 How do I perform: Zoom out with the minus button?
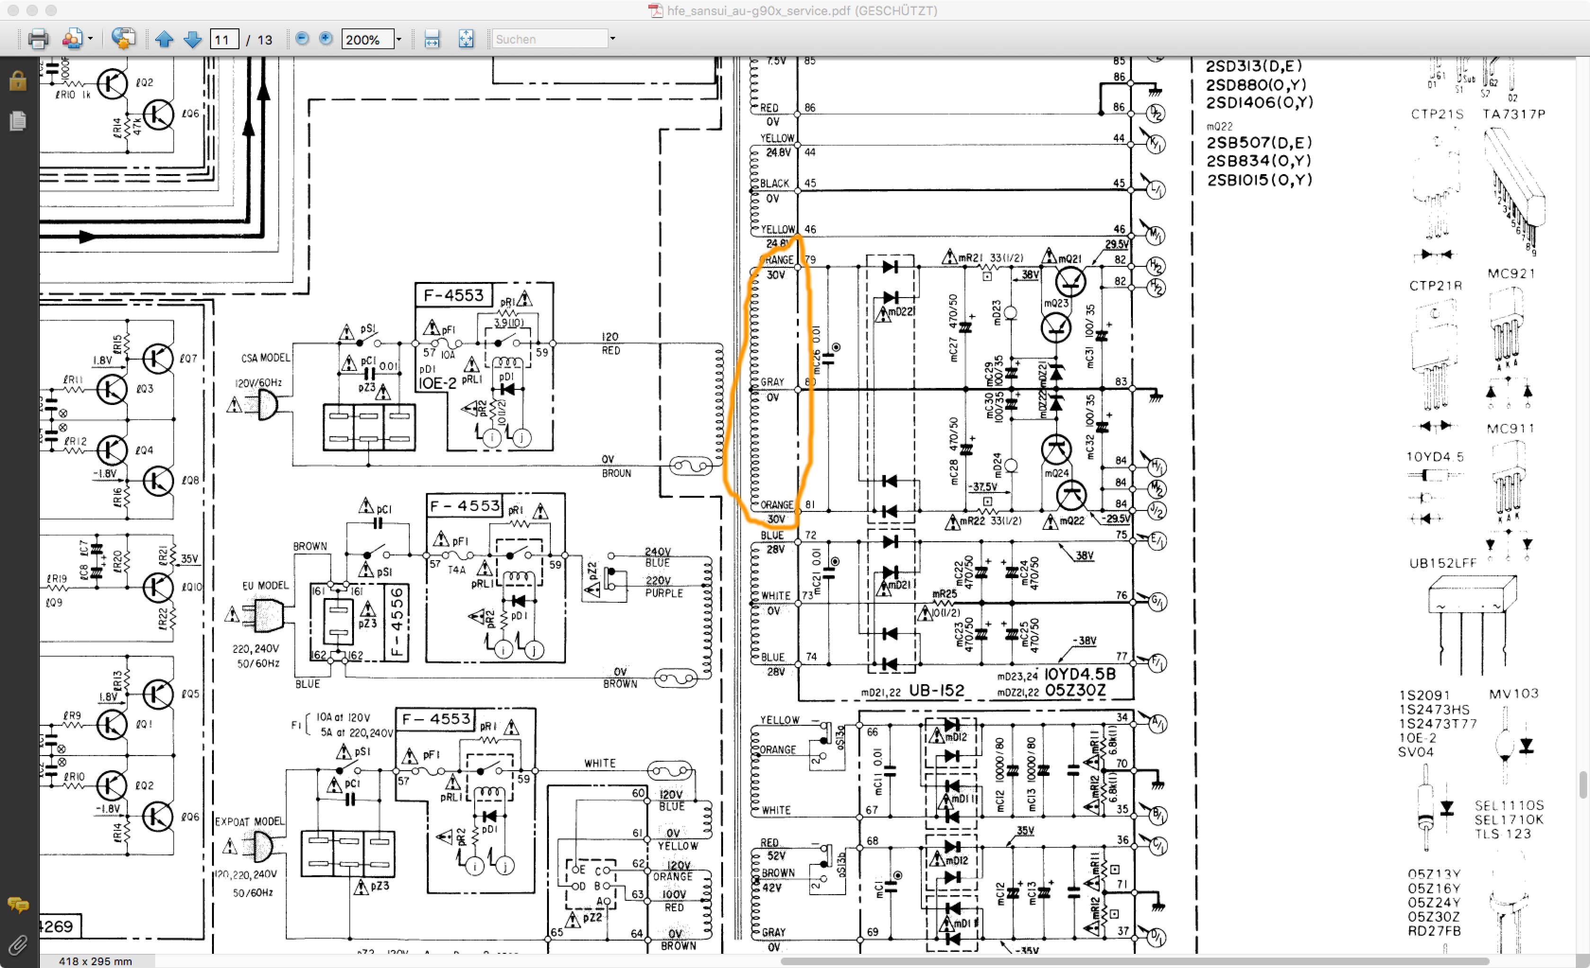pos(302,39)
